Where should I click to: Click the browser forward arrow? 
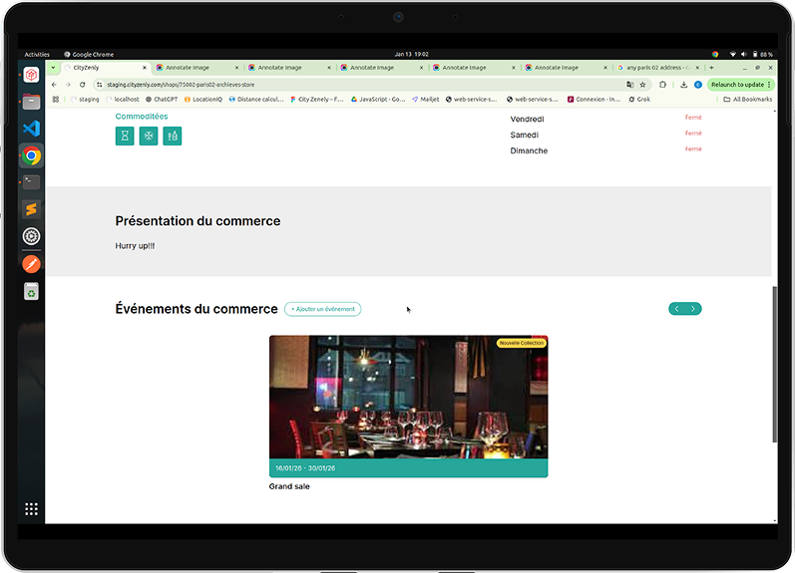68,85
